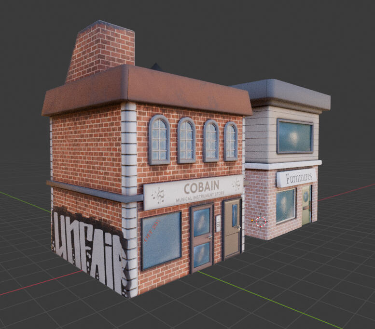Select the lower window of furniture store
Viewport: 375px width, 329px height.
click(x=286, y=205)
